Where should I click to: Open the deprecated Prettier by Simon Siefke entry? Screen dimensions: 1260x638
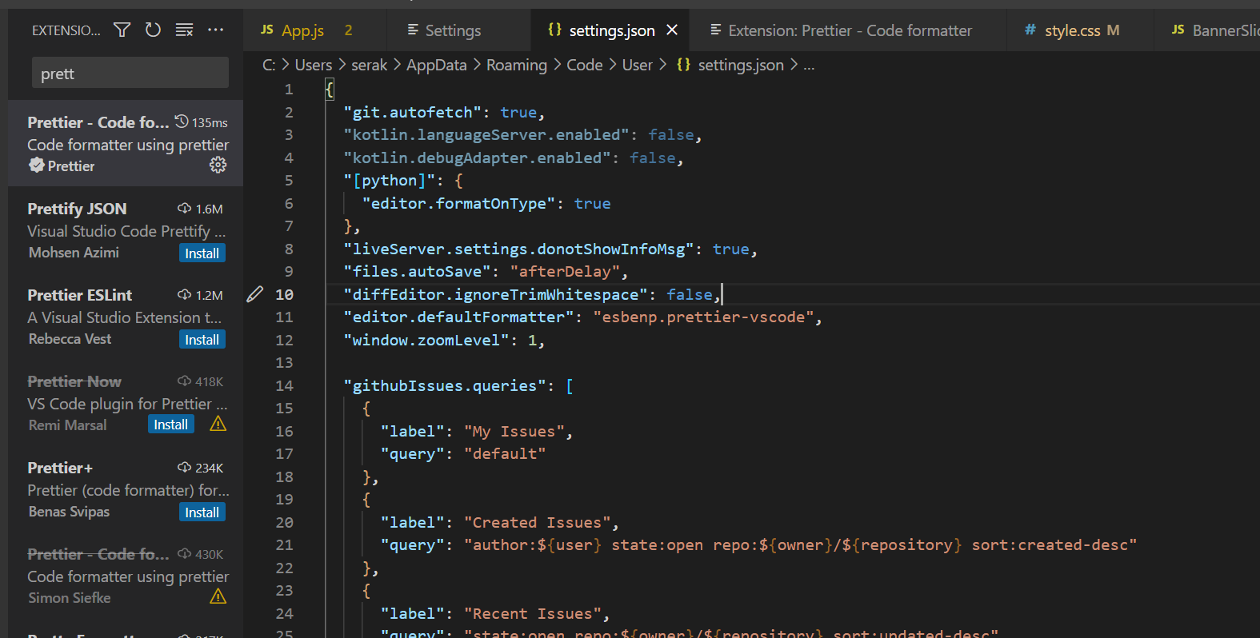click(126, 575)
